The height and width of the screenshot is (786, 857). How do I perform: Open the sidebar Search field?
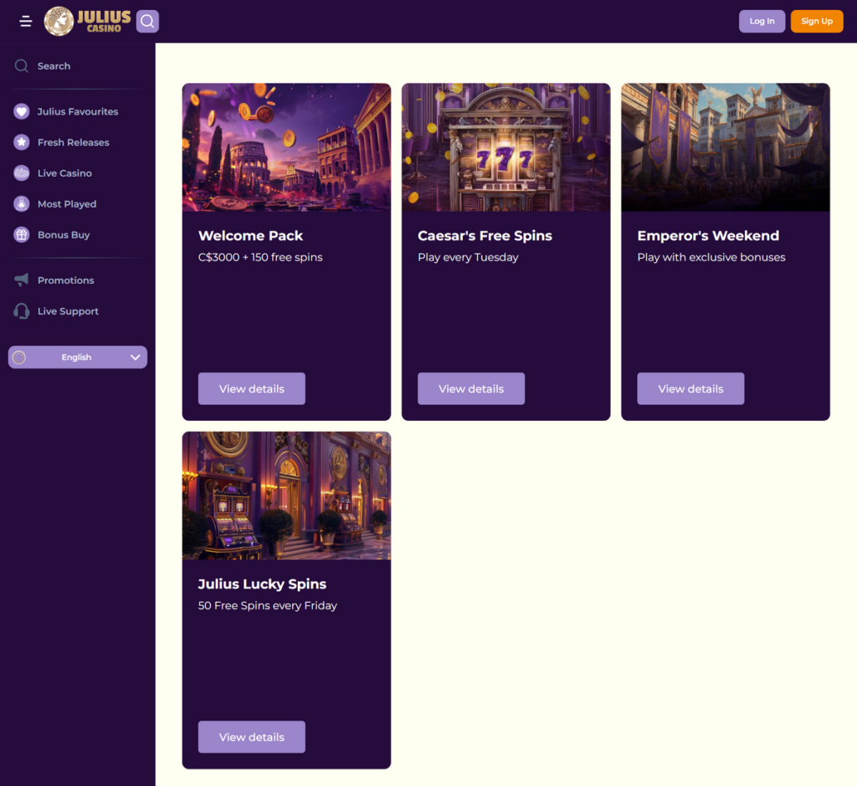point(54,66)
